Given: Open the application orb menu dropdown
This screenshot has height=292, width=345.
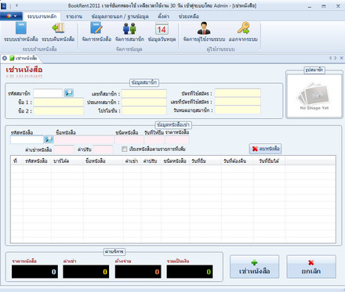Looking at the screenshot, I should (x=11, y=16).
